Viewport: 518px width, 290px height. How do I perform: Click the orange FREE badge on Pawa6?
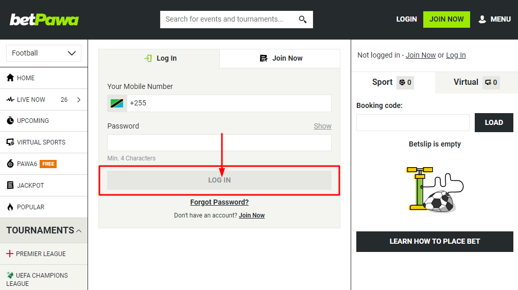(48, 164)
